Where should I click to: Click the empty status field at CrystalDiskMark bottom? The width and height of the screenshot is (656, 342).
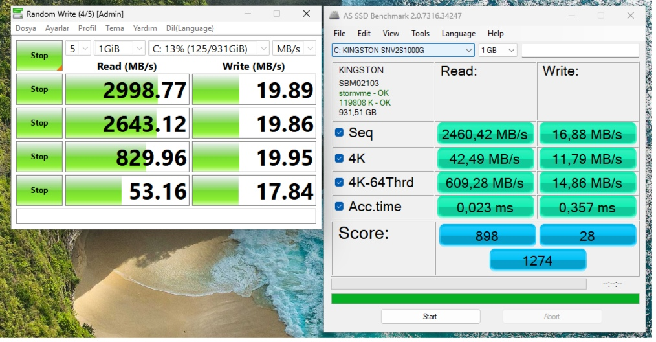point(166,216)
